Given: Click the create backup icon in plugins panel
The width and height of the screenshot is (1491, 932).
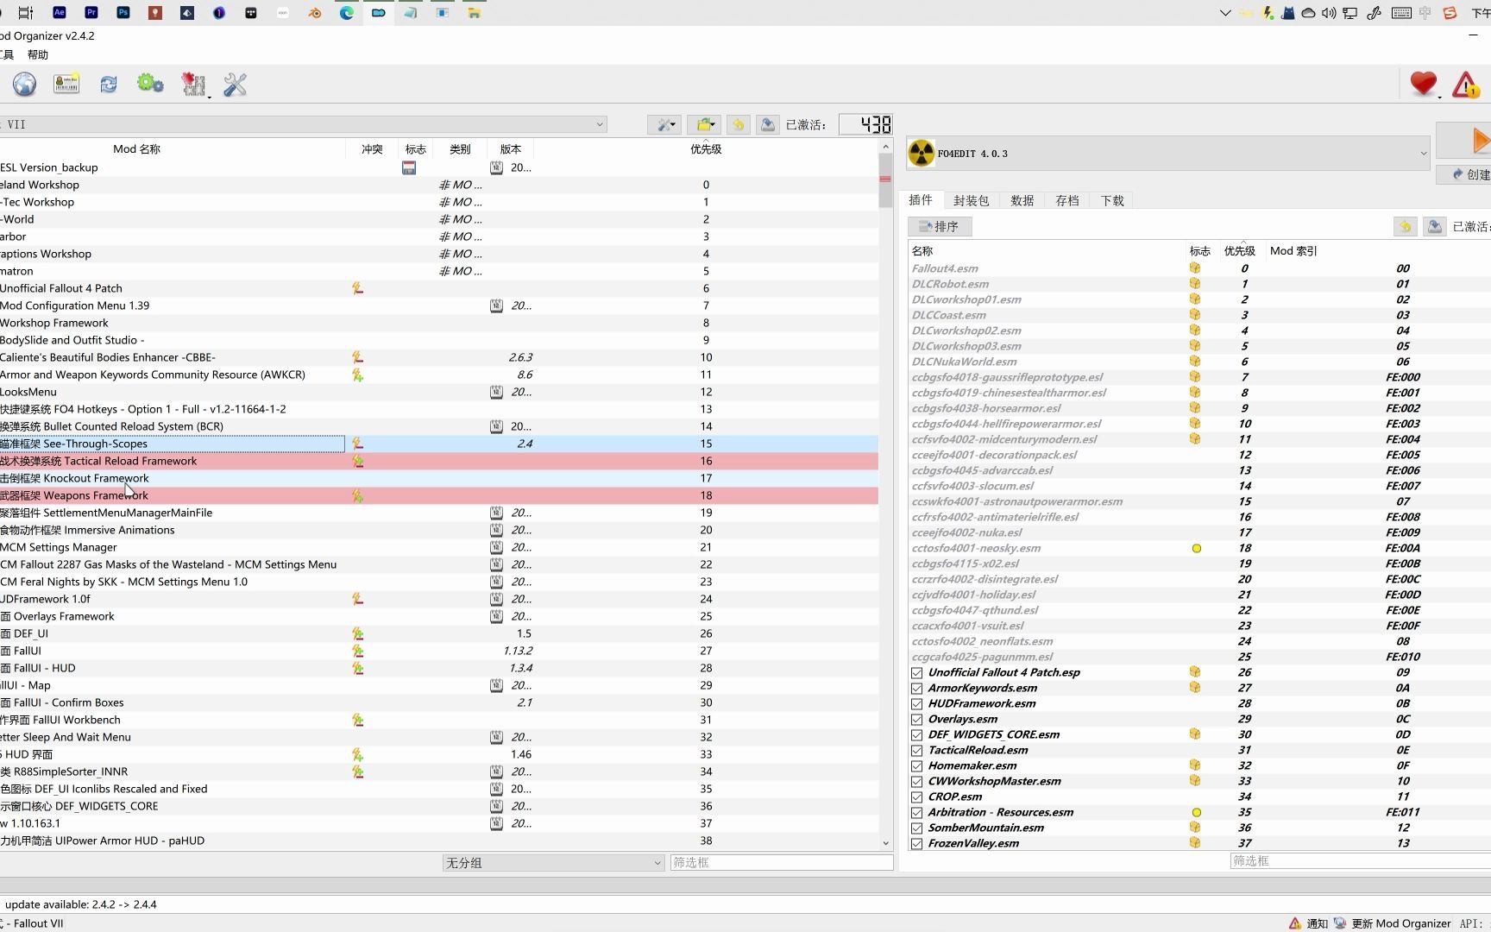Looking at the screenshot, I should click(x=1434, y=226).
